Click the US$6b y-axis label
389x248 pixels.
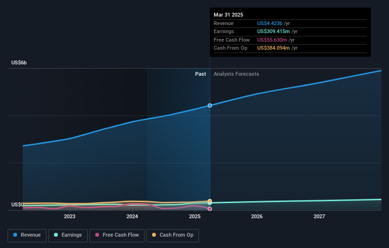pyautogui.click(x=19, y=62)
